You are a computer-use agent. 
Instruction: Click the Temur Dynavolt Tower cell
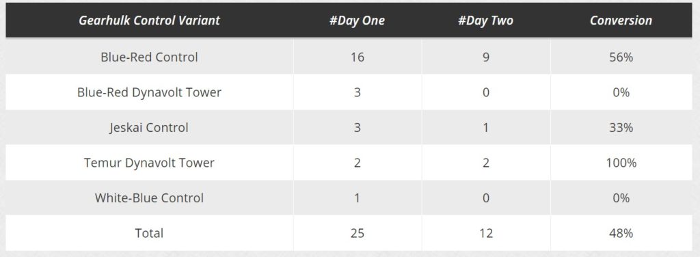tap(149, 163)
